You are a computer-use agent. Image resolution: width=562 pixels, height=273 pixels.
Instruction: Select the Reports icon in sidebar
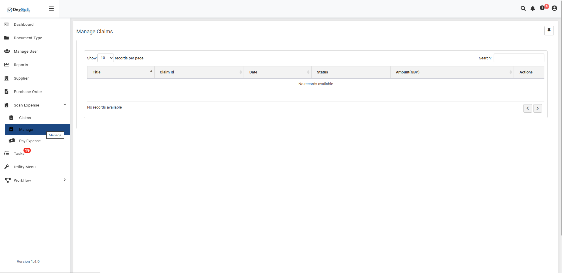6,65
